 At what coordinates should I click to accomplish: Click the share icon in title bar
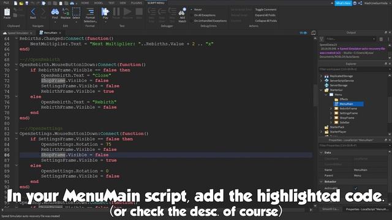(x=360, y=3)
